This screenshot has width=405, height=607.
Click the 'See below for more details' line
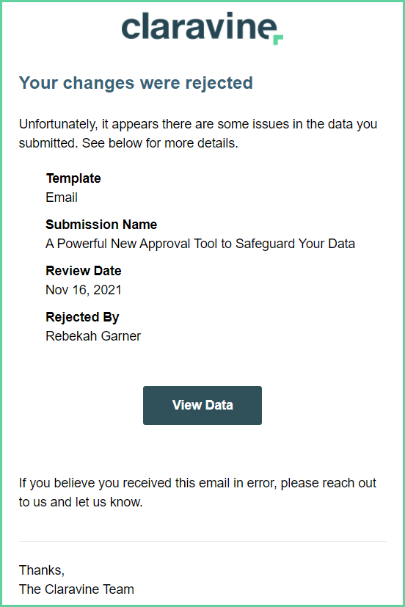(128, 143)
